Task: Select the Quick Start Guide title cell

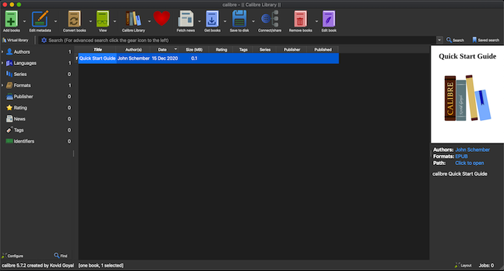Action: click(97, 58)
